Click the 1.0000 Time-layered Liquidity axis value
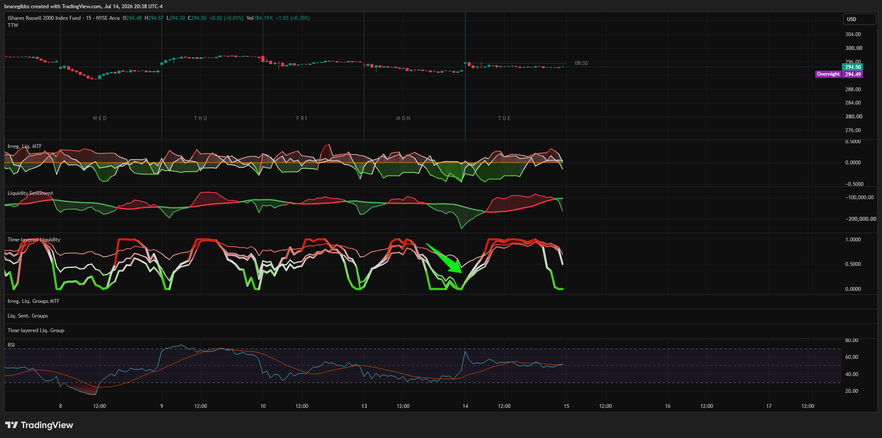Viewport: 882px width, 438px height. click(x=853, y=240)
